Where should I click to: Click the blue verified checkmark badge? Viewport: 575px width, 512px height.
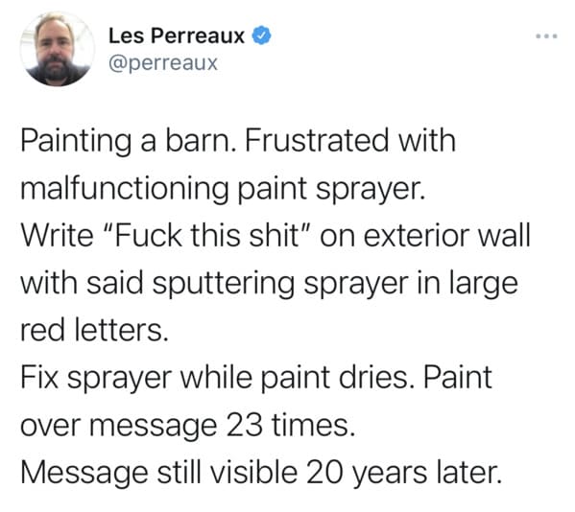[261, 35]
